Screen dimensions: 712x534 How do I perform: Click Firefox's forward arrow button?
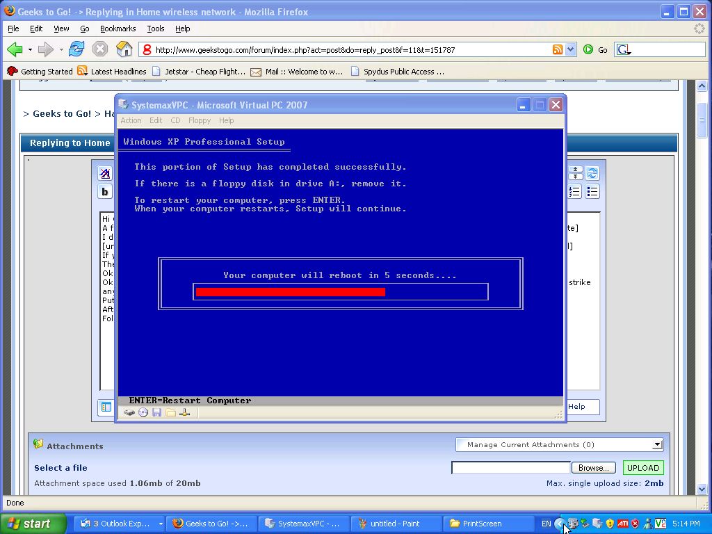[x=45, y=49]
